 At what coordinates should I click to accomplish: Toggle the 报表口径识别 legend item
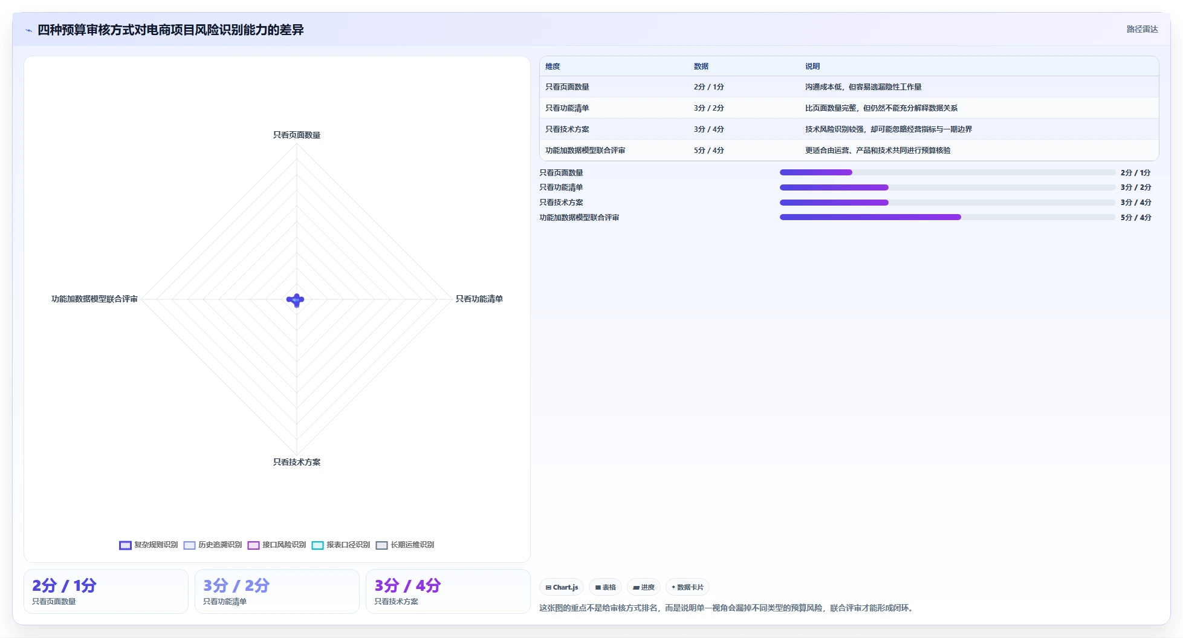341,545
